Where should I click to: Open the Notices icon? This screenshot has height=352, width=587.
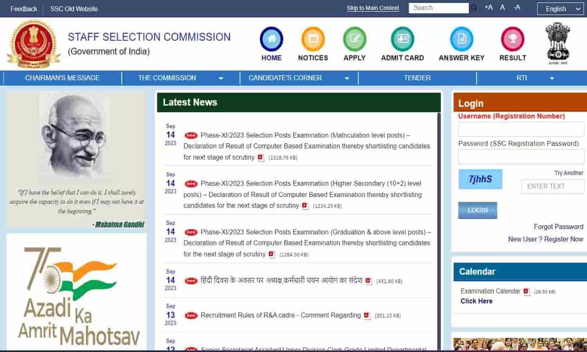point(313,39)
